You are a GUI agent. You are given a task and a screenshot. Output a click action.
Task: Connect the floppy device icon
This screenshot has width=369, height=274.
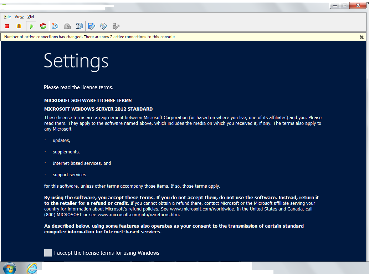[92, 26]
